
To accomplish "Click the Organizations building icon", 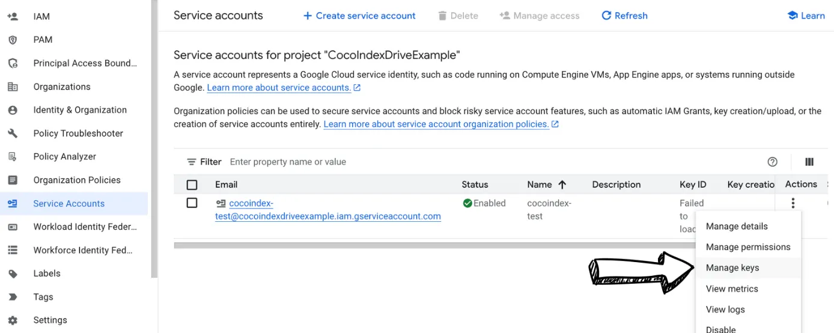I will click(x=13, y=87).
